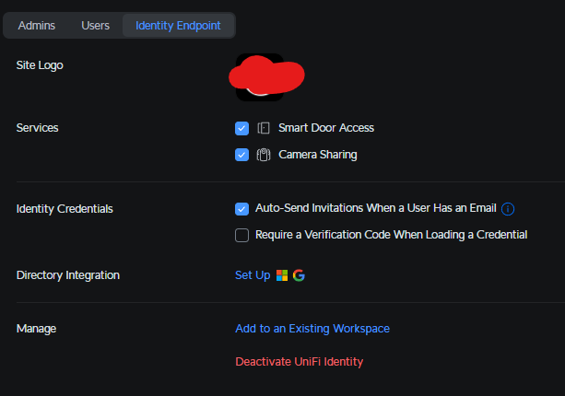Open the Set Up directory integration link

253,275
